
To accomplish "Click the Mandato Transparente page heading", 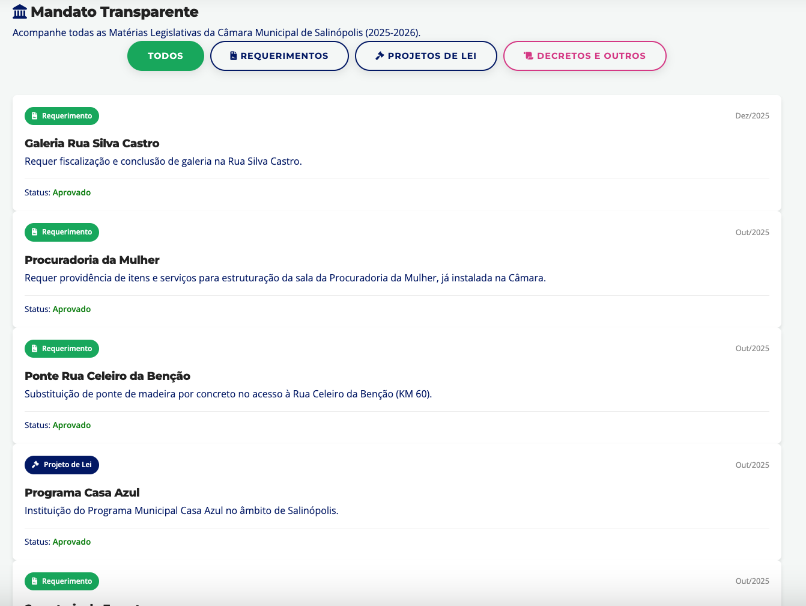I will 114,12.
